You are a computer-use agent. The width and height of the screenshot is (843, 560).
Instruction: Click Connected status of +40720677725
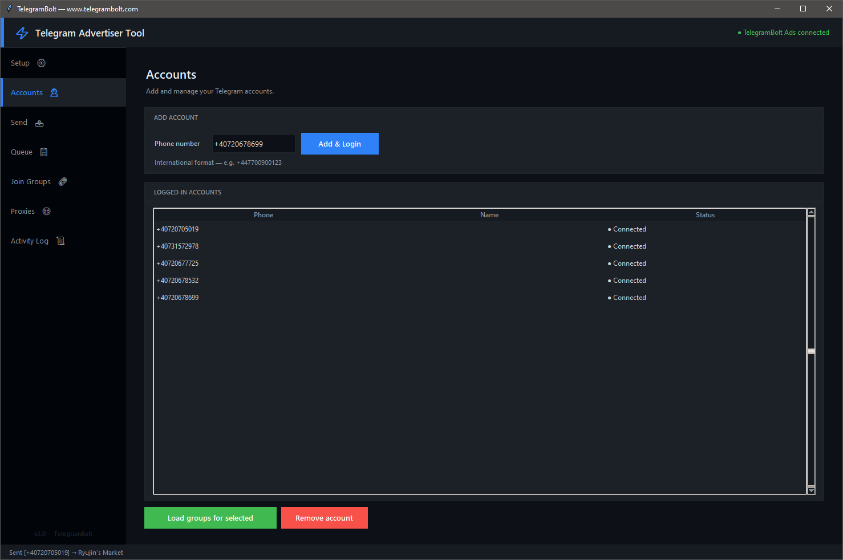click(627, 263)
